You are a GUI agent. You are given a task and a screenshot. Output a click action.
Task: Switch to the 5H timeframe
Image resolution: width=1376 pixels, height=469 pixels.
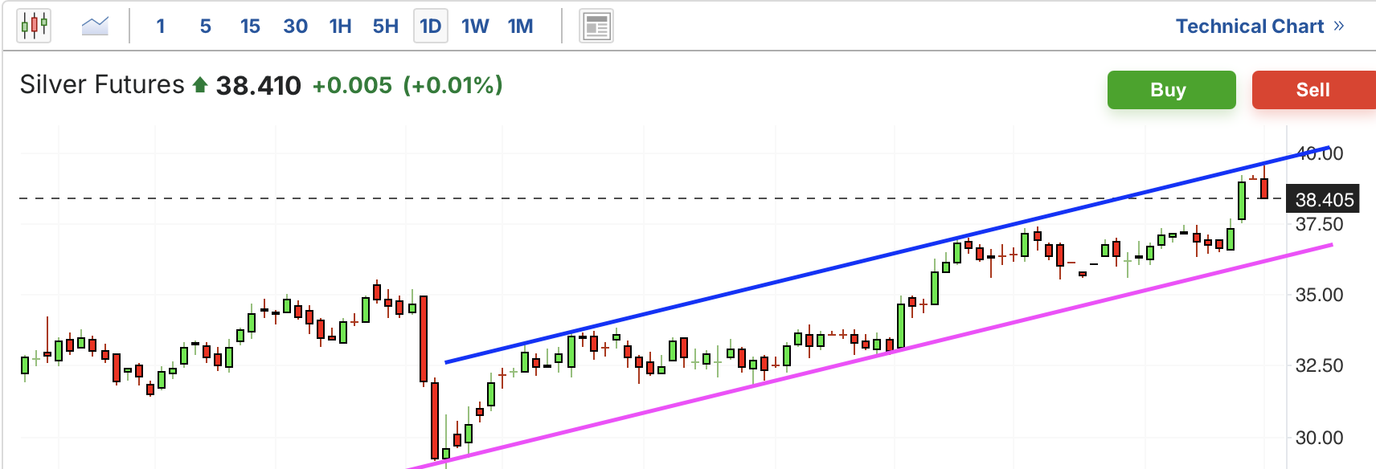[x=386, y=27]
